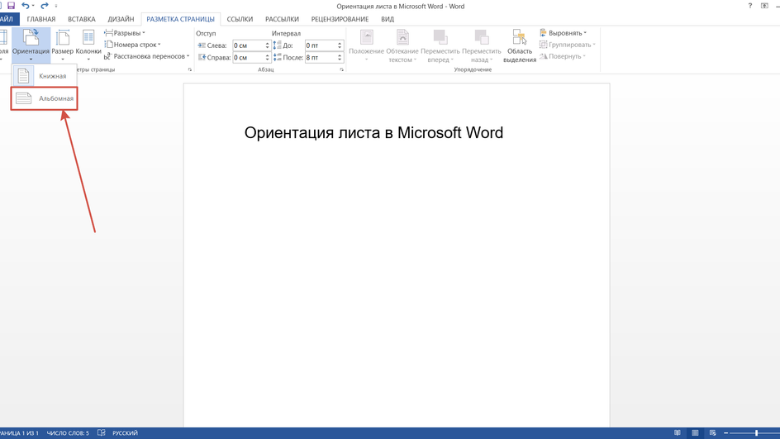Open the Повернуть rotate menu
780x439 pixels.
tap(562, 56)
